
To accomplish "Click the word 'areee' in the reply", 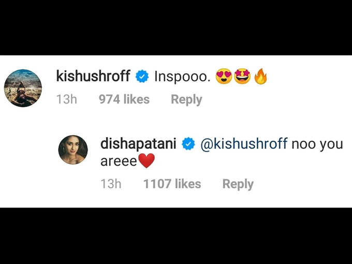I will (x=119, y=162).
